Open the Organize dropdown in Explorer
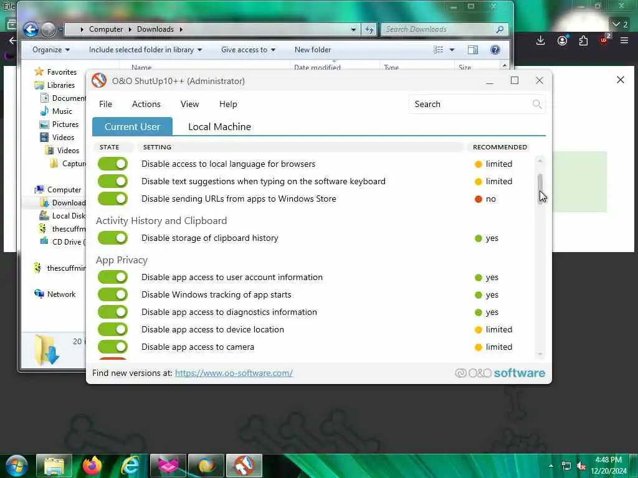Image resolution: width=638 pixels, height=478 pixels. pyautogui.click(x=51, y=50)
